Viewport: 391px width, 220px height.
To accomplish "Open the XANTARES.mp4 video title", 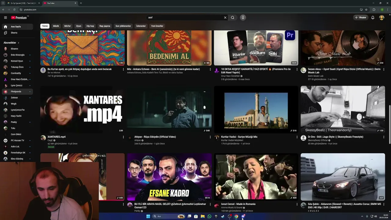I will click(x=57, y=137).
